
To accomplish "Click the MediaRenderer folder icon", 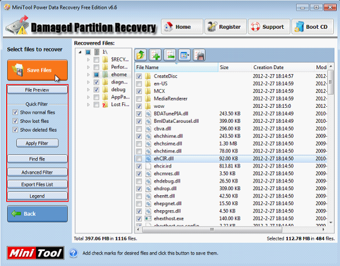I will pyautogui.click(x=148, y=98).
